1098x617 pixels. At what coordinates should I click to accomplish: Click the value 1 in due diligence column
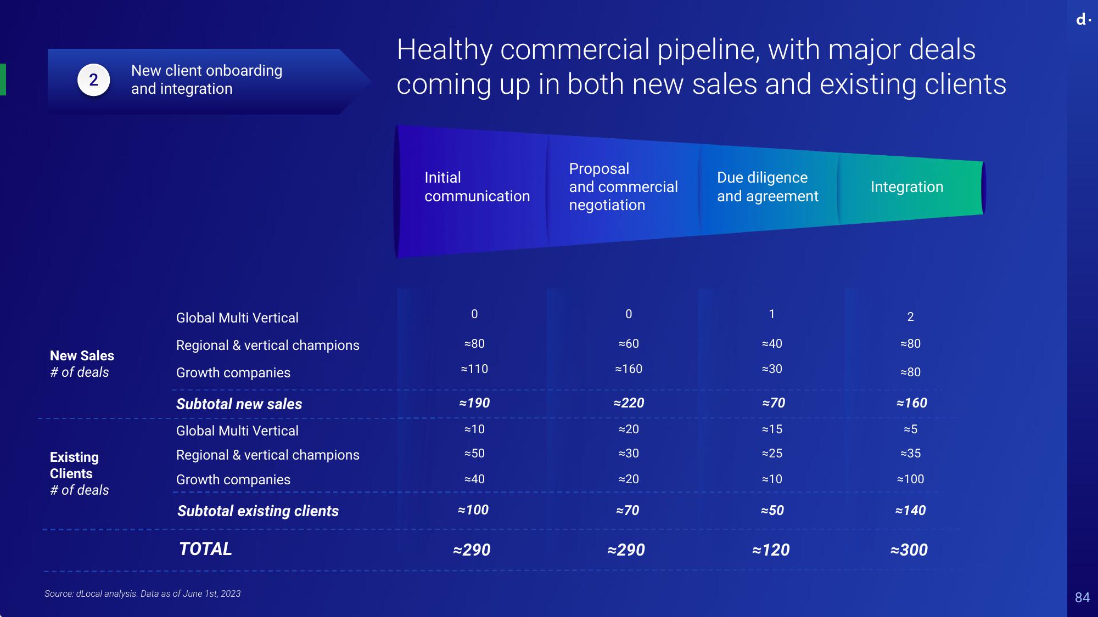point(771,314)
